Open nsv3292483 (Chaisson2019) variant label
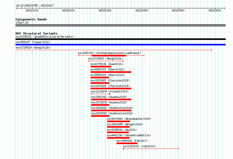233x159 pixels. pos(110,80)
